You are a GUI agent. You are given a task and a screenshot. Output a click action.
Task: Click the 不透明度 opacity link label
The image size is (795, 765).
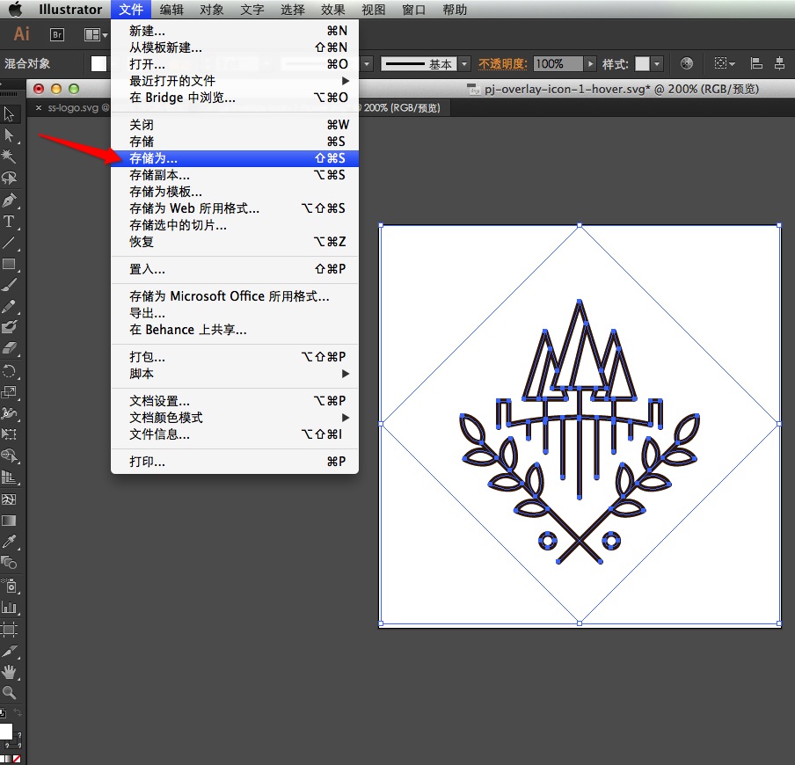(x=502, y=64)
